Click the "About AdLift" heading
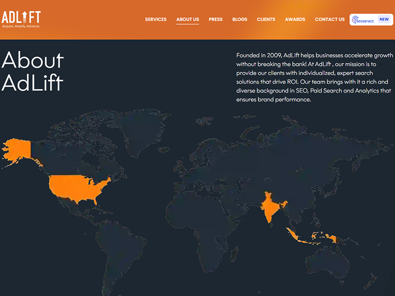395x296 pixels. click(33, 72)
